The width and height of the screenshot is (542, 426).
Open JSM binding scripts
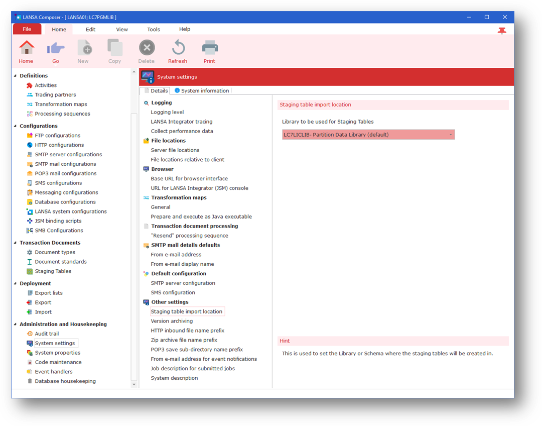(x=58, y=221)
